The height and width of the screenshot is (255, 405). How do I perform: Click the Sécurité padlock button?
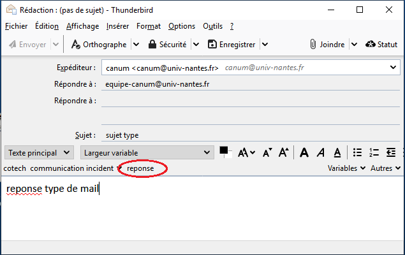[168, 45]
